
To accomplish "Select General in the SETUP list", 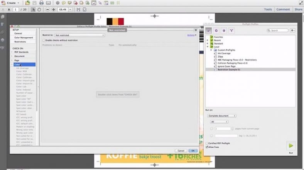I will click(x=18, y=33).
